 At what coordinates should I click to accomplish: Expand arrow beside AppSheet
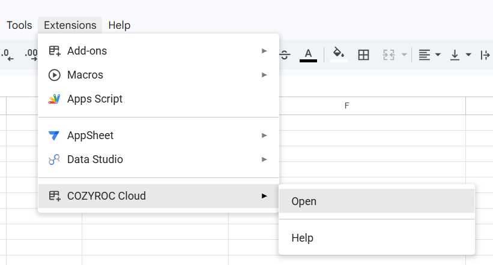point(264,135)
